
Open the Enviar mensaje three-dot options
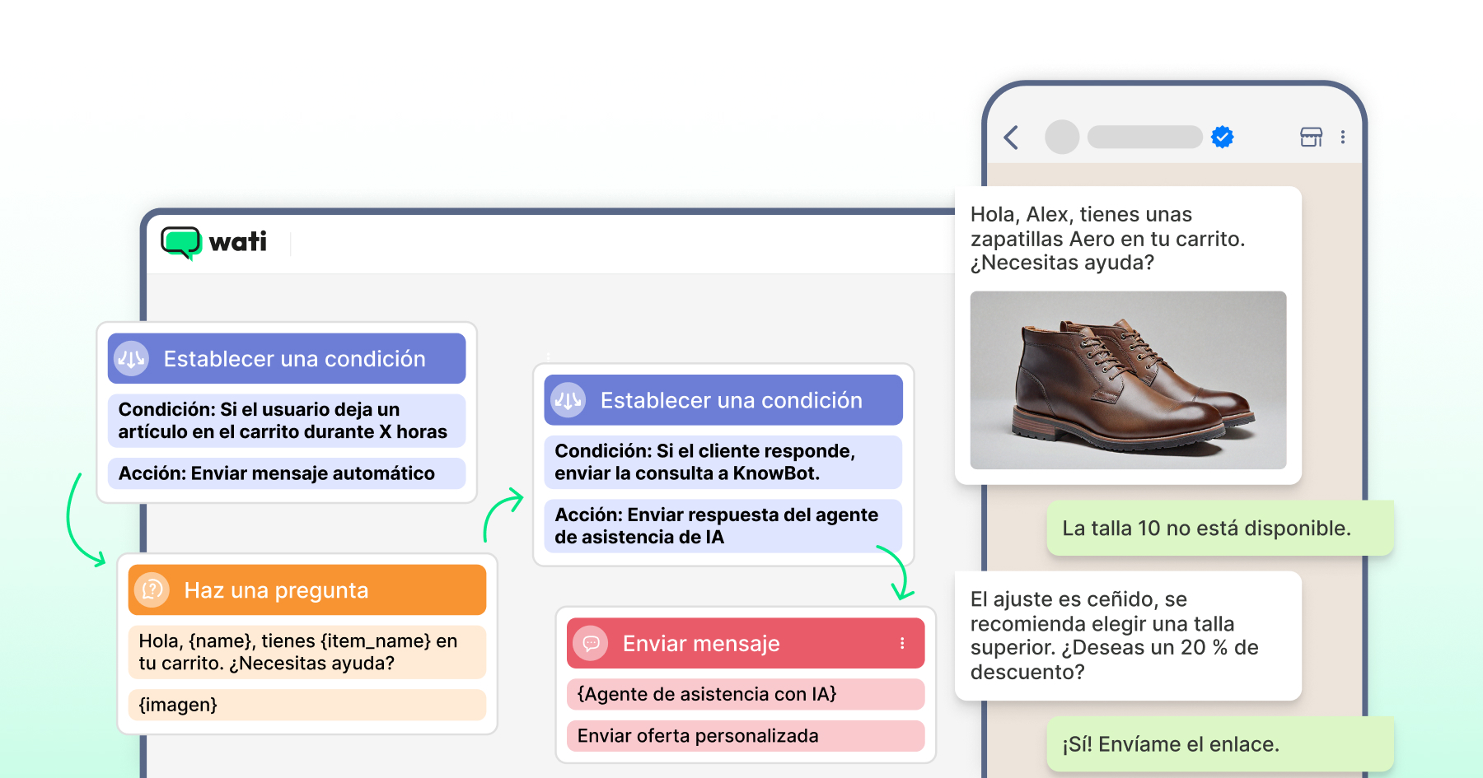(902, 643)
